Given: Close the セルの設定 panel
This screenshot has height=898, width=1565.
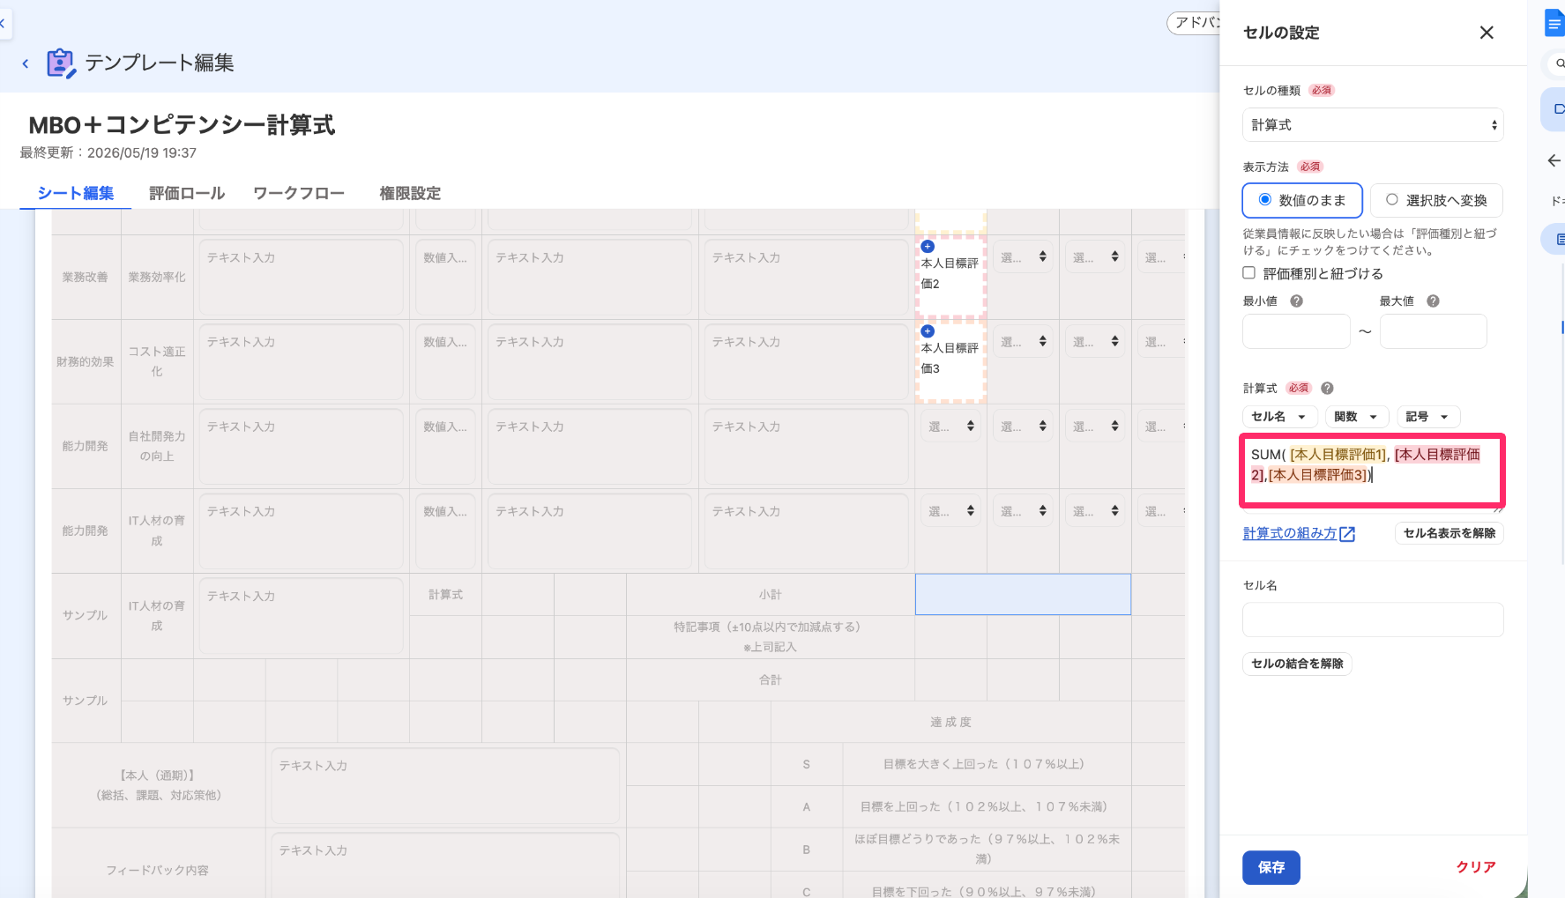Looking at the screenshot, I should click(x=1487, y=33).
